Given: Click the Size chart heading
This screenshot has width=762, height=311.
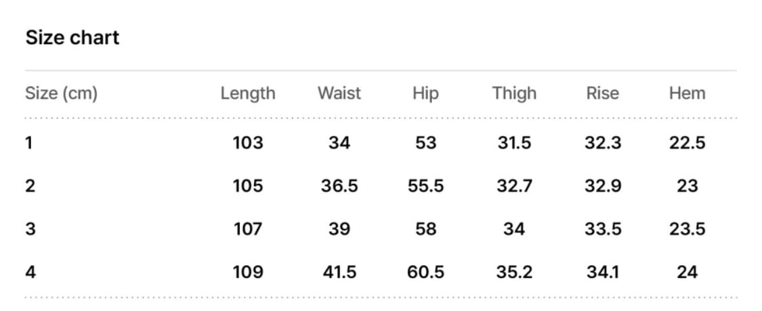Looking at the screenshot, I should coord(72,38).
